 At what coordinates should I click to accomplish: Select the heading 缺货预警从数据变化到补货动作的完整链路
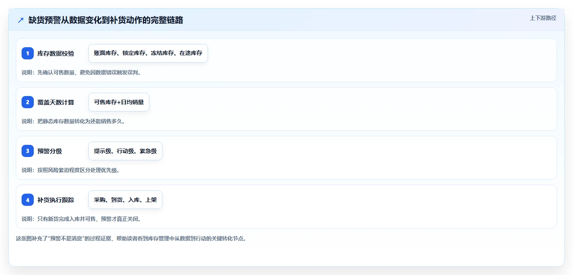tap(106, 20)
